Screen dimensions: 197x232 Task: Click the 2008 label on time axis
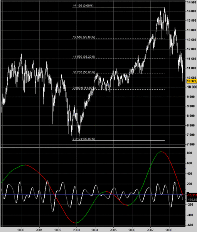tap(169, 230)
